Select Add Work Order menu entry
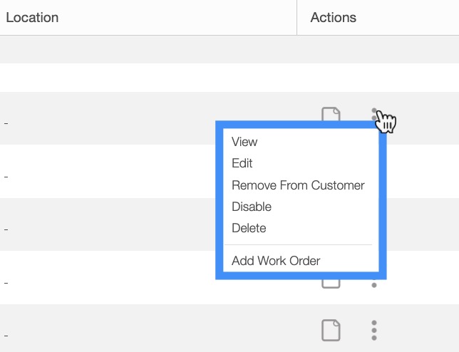459x352 pixels. 276,261
